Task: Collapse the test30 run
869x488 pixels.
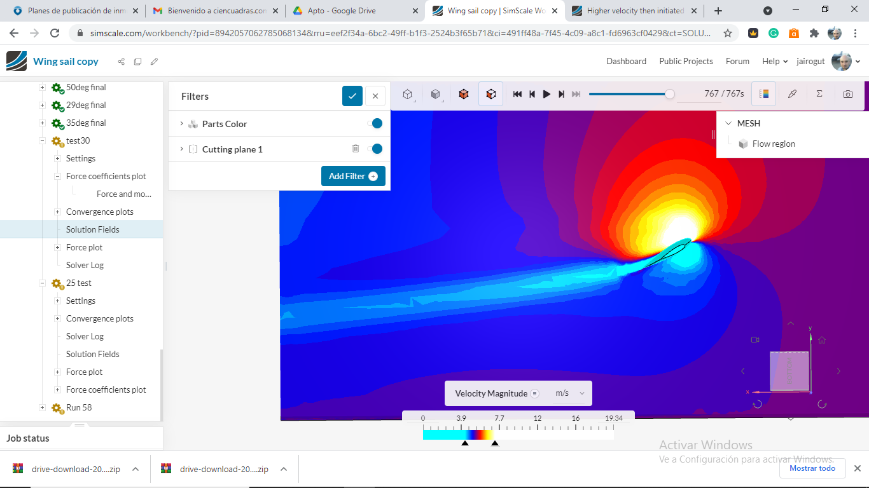Action: [x=42, y=141]
